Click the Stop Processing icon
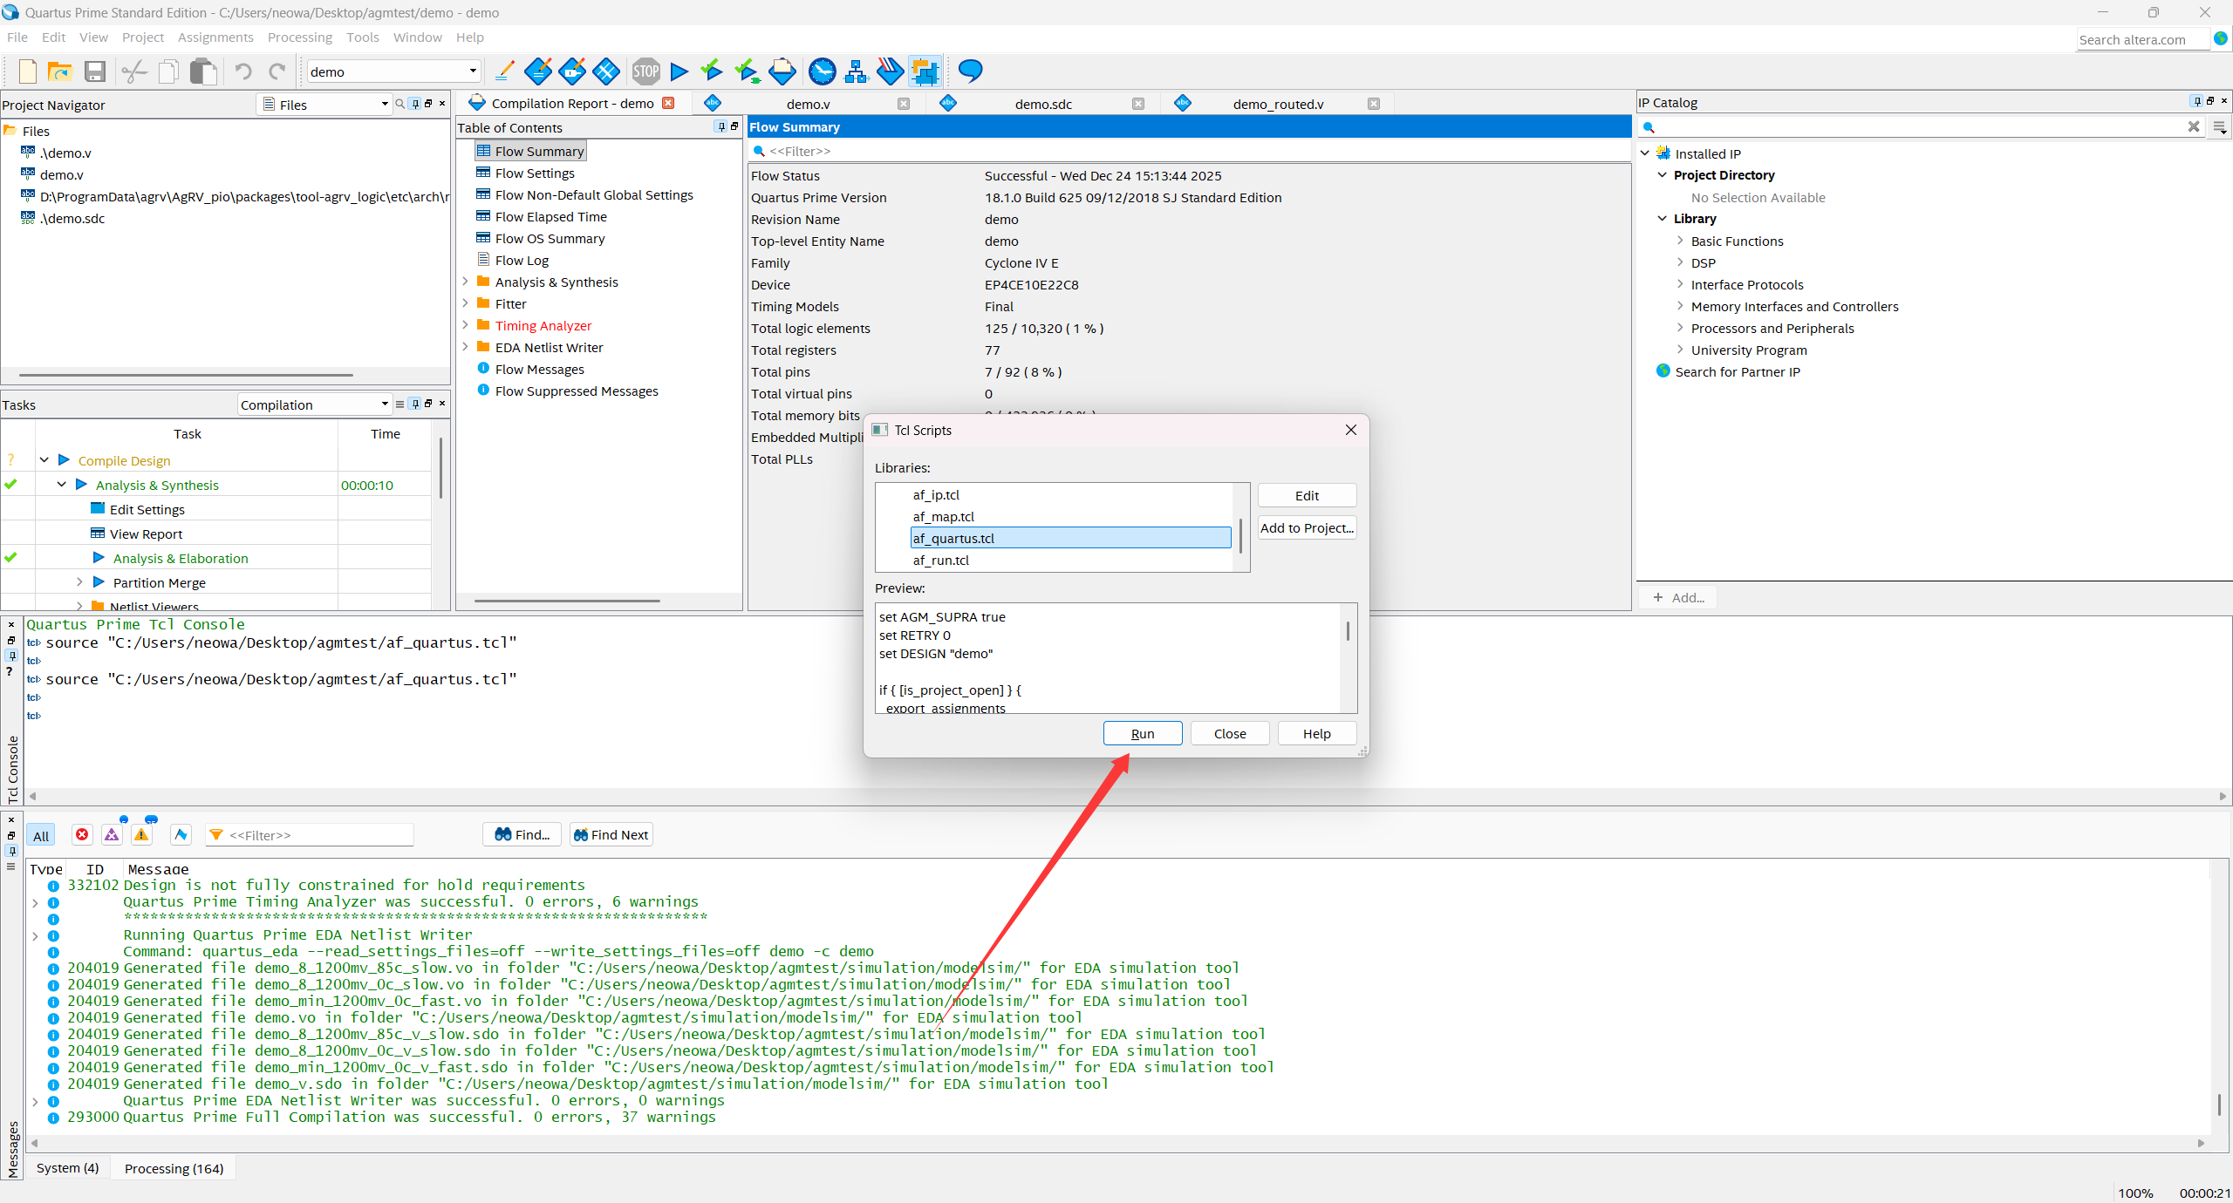2233x1203 pixels. point(645,71)
